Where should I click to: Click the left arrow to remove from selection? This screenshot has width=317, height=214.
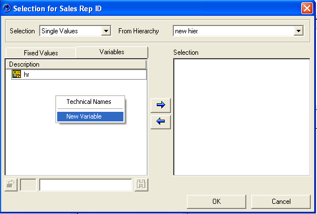click(161, 121)
